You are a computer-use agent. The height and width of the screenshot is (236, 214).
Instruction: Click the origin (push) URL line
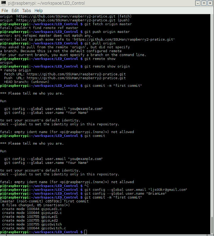click(x=65, y=20)
